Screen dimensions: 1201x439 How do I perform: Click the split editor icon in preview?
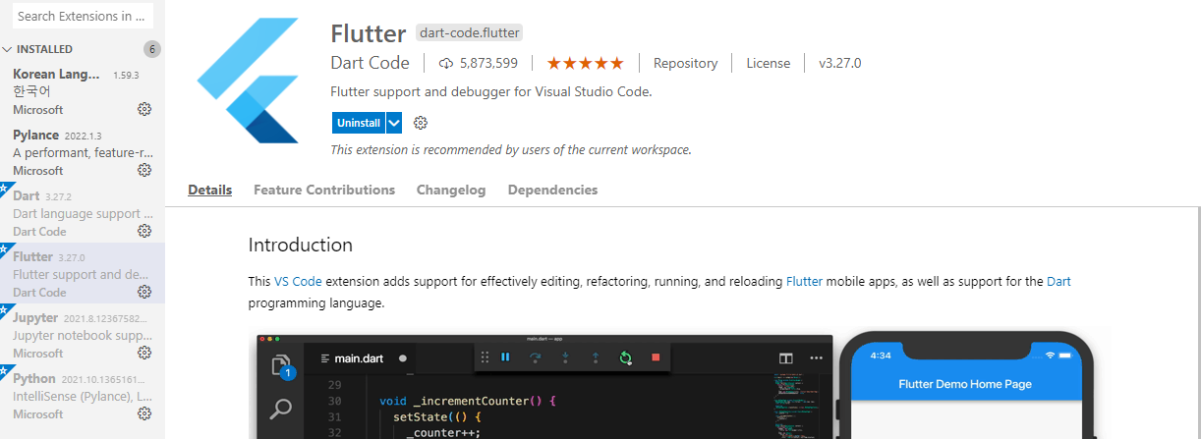pyautogui.click(x=785, y=358)
